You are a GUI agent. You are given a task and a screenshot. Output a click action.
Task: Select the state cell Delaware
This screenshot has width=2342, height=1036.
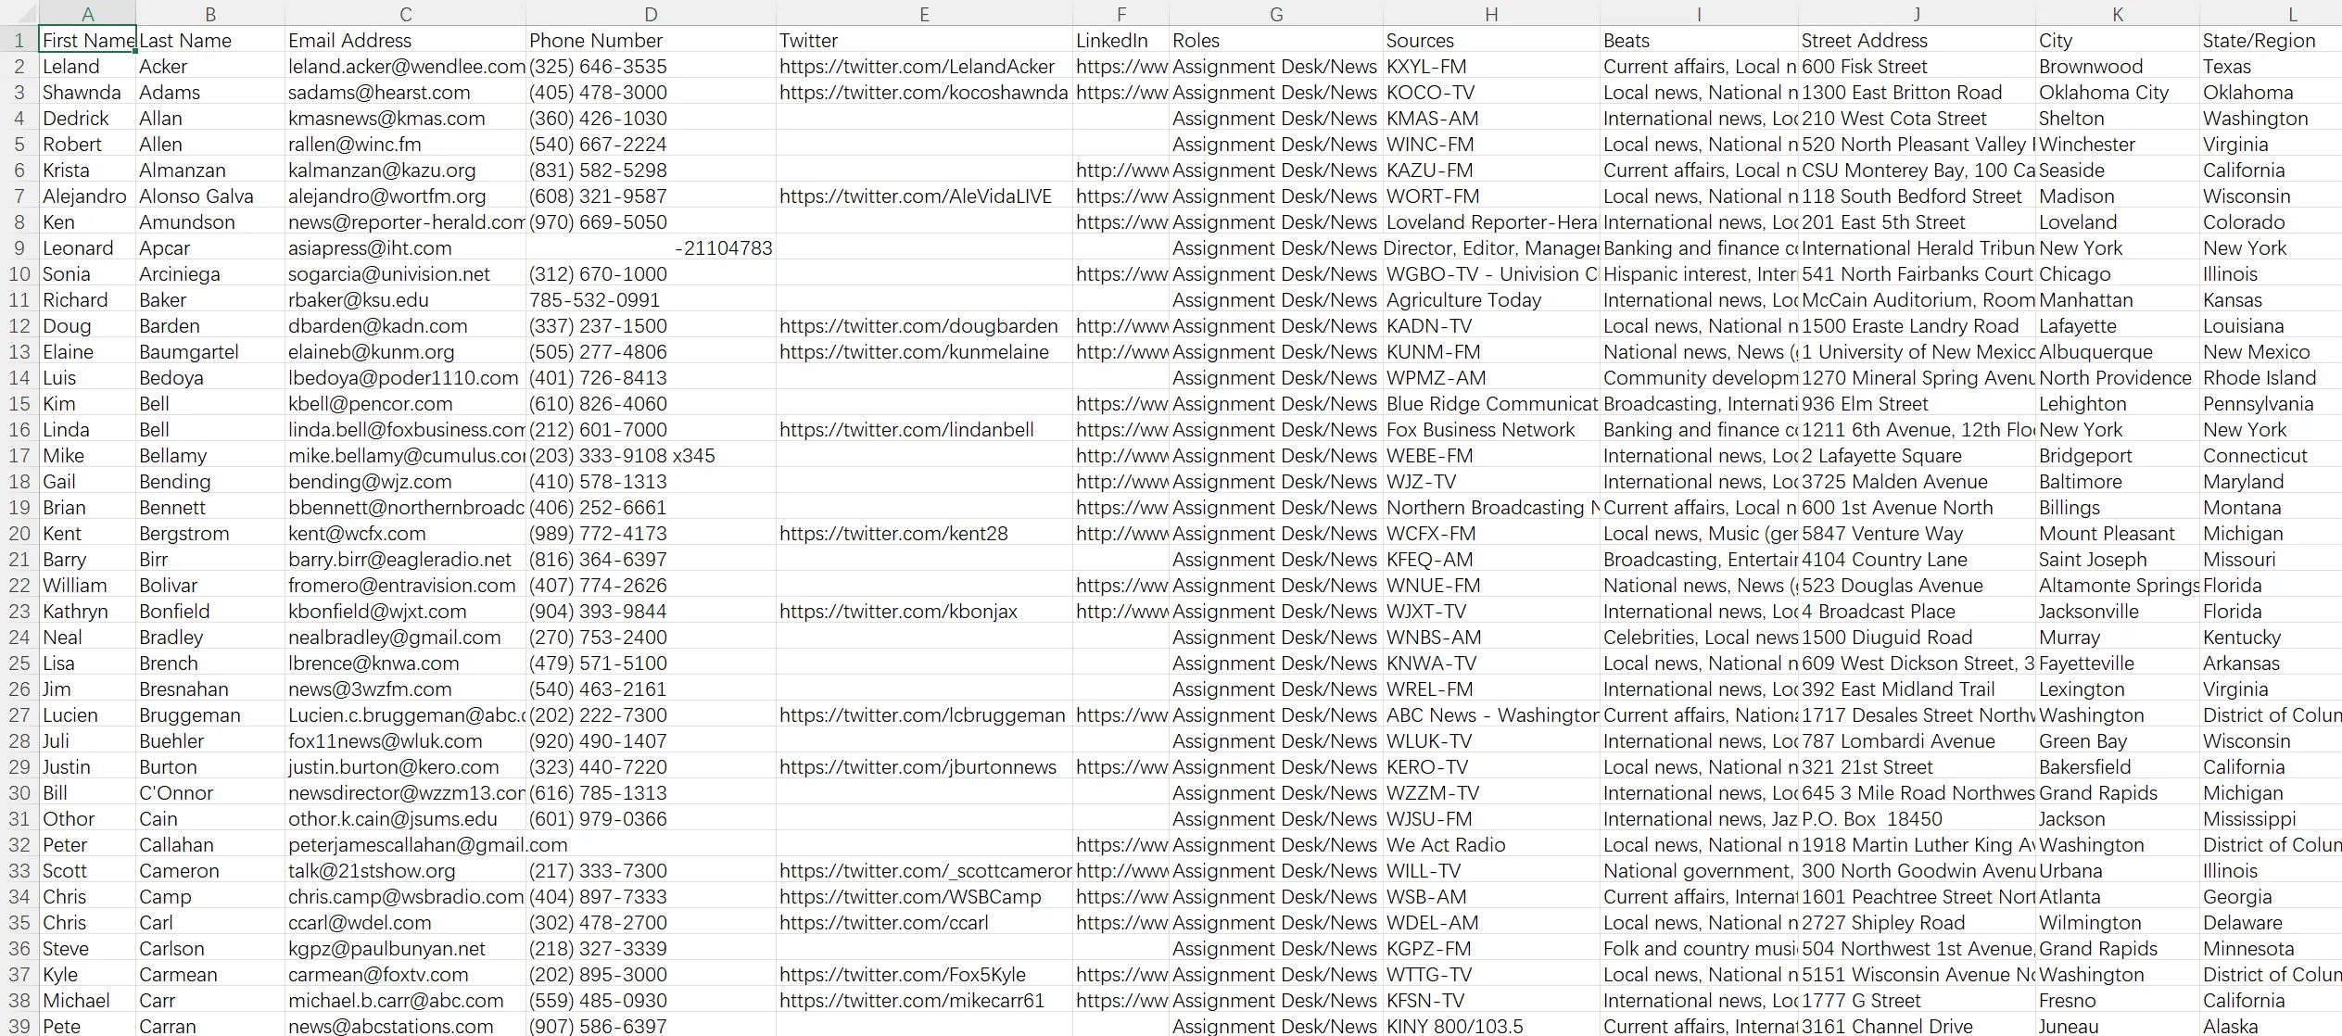point(2271,923)
